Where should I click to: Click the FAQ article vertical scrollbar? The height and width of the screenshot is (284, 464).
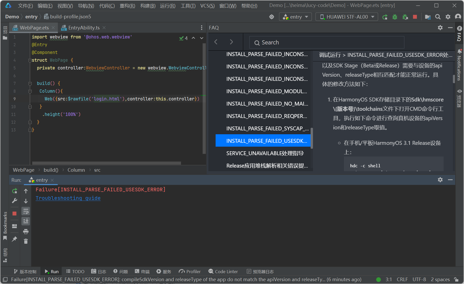coord(454,79)
